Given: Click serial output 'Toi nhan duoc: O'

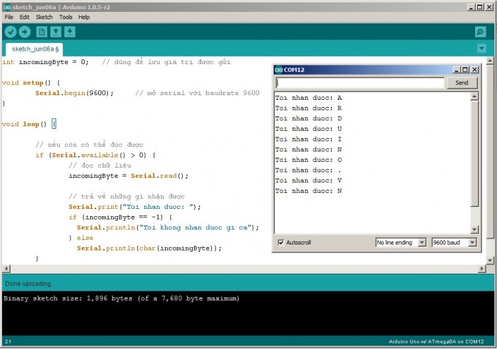Looking at the screenshot, I should pos(308,160).
